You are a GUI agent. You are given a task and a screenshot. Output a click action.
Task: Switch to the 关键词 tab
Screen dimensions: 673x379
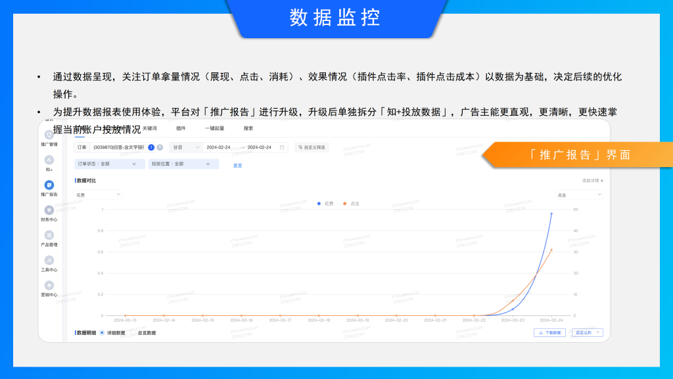tap(150, 128)
